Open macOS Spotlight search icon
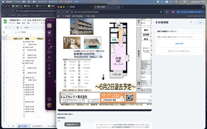 [180, 2]
